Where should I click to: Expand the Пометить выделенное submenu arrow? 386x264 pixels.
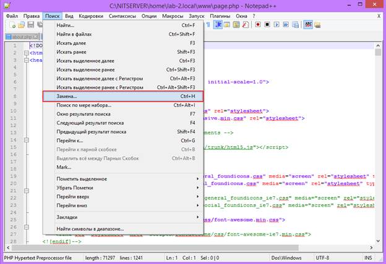coord(197,179)
